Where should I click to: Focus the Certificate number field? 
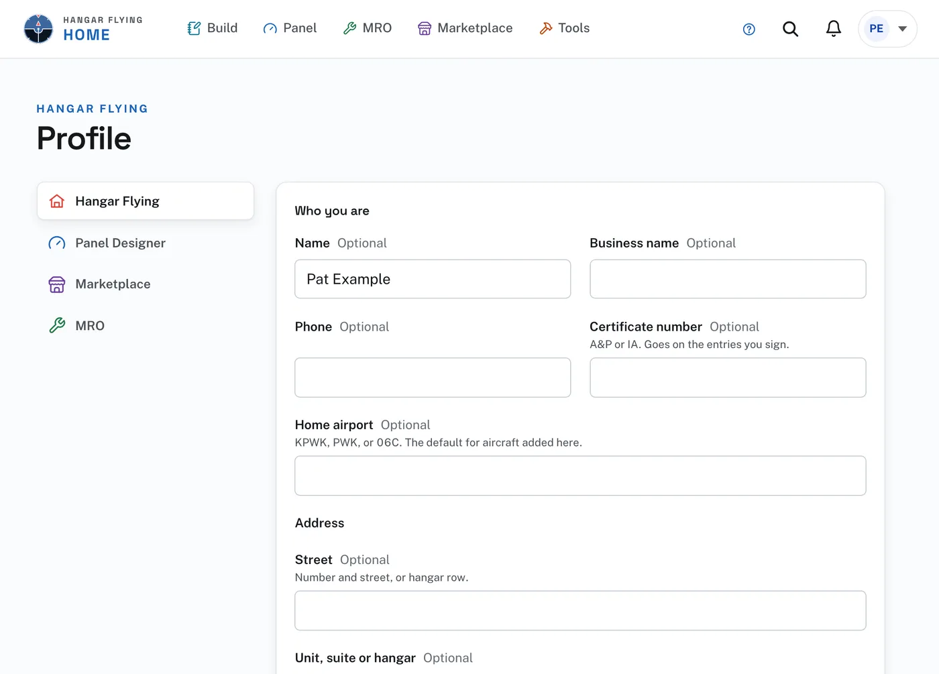[728, 378]
